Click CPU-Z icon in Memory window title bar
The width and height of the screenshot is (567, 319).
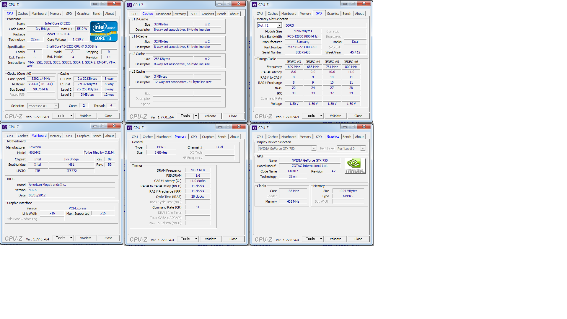pyautogui.click(x=130, y=128)
